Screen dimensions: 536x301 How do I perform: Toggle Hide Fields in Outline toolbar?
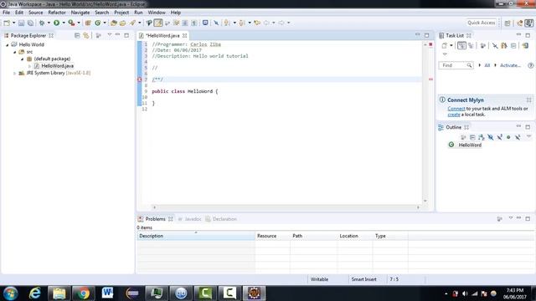click(x=491, y=137)
